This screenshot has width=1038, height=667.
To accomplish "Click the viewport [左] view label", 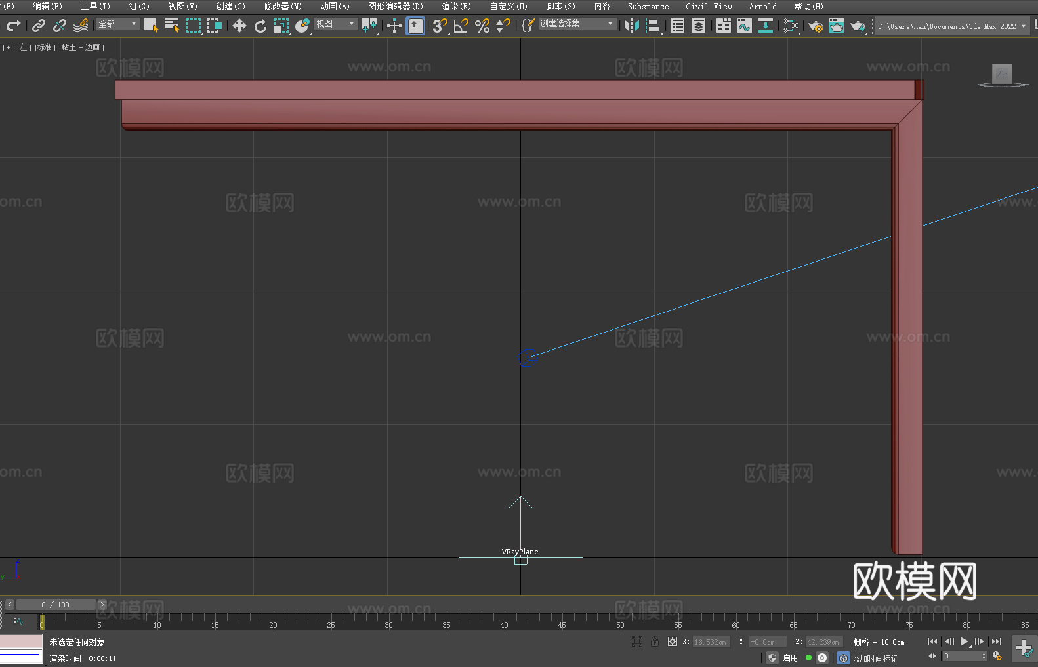I will [24, 47].
